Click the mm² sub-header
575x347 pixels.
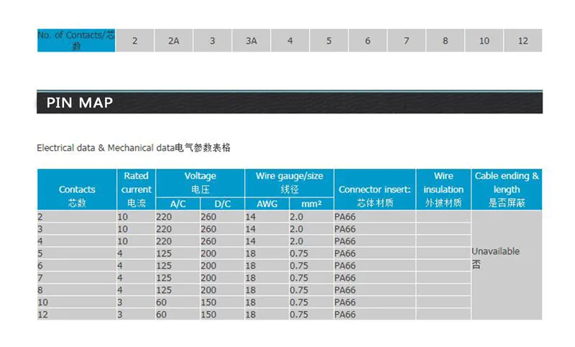310,204
